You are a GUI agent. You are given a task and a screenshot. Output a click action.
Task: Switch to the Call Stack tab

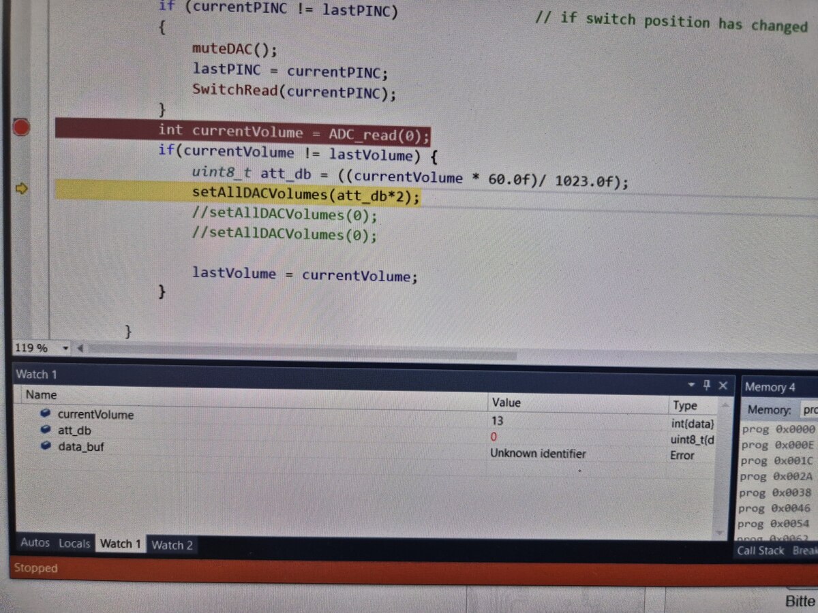click(760, 550)
